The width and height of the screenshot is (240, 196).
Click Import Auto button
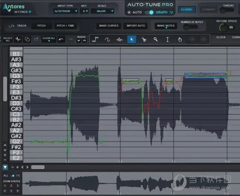pos(136,26)
